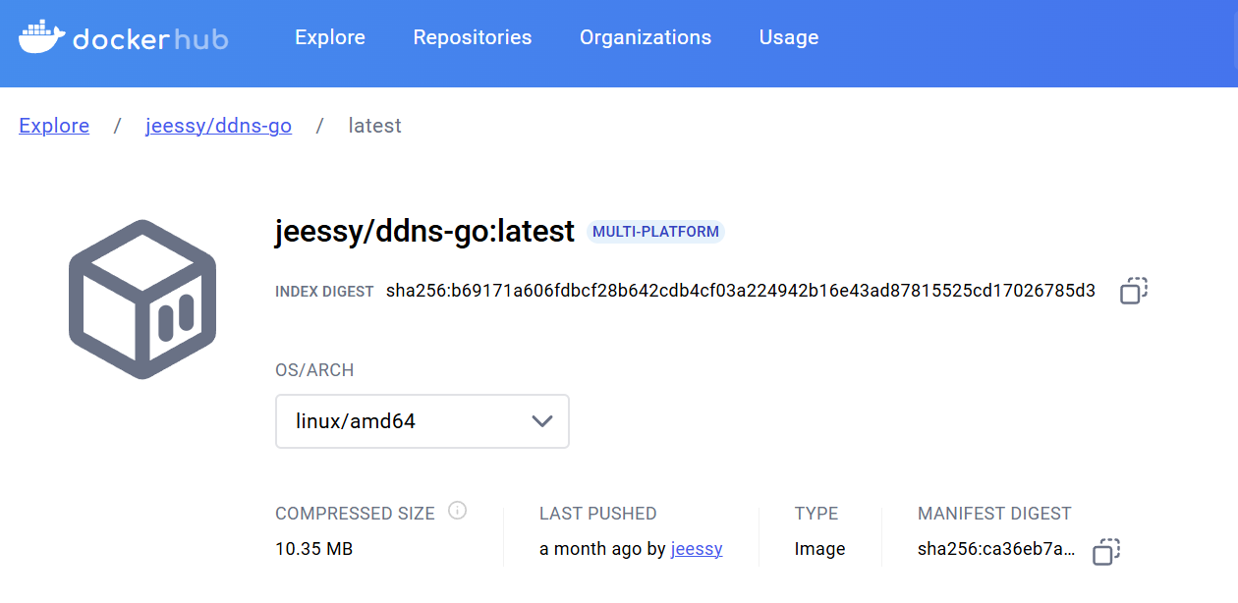Click the 'a month ago by' text
This screenshot has width=1238, height=603.
[x=602, y=549]
